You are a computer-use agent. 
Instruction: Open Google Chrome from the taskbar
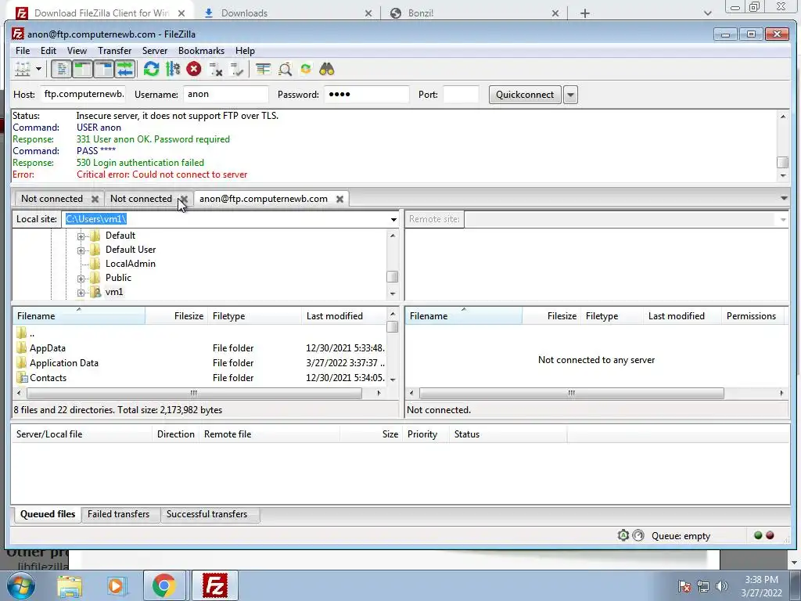tap(163, 585)
